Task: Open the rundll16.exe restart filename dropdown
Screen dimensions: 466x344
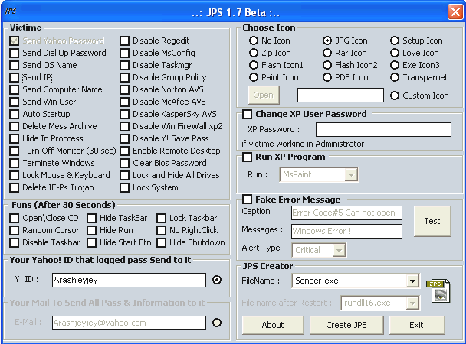Action: click(x=411, y=303)
